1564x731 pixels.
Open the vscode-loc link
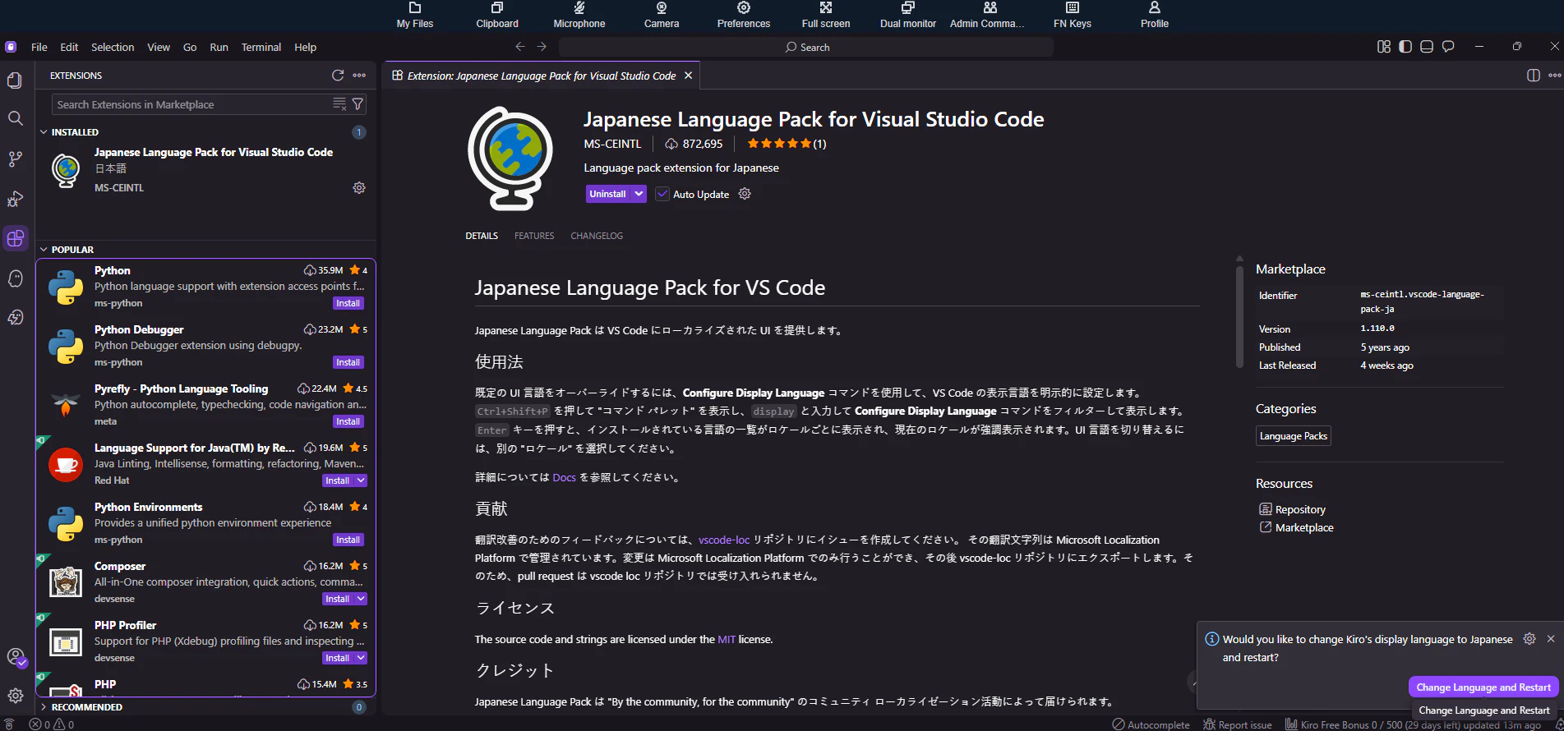pyautogui.click(x=724, y=540)
